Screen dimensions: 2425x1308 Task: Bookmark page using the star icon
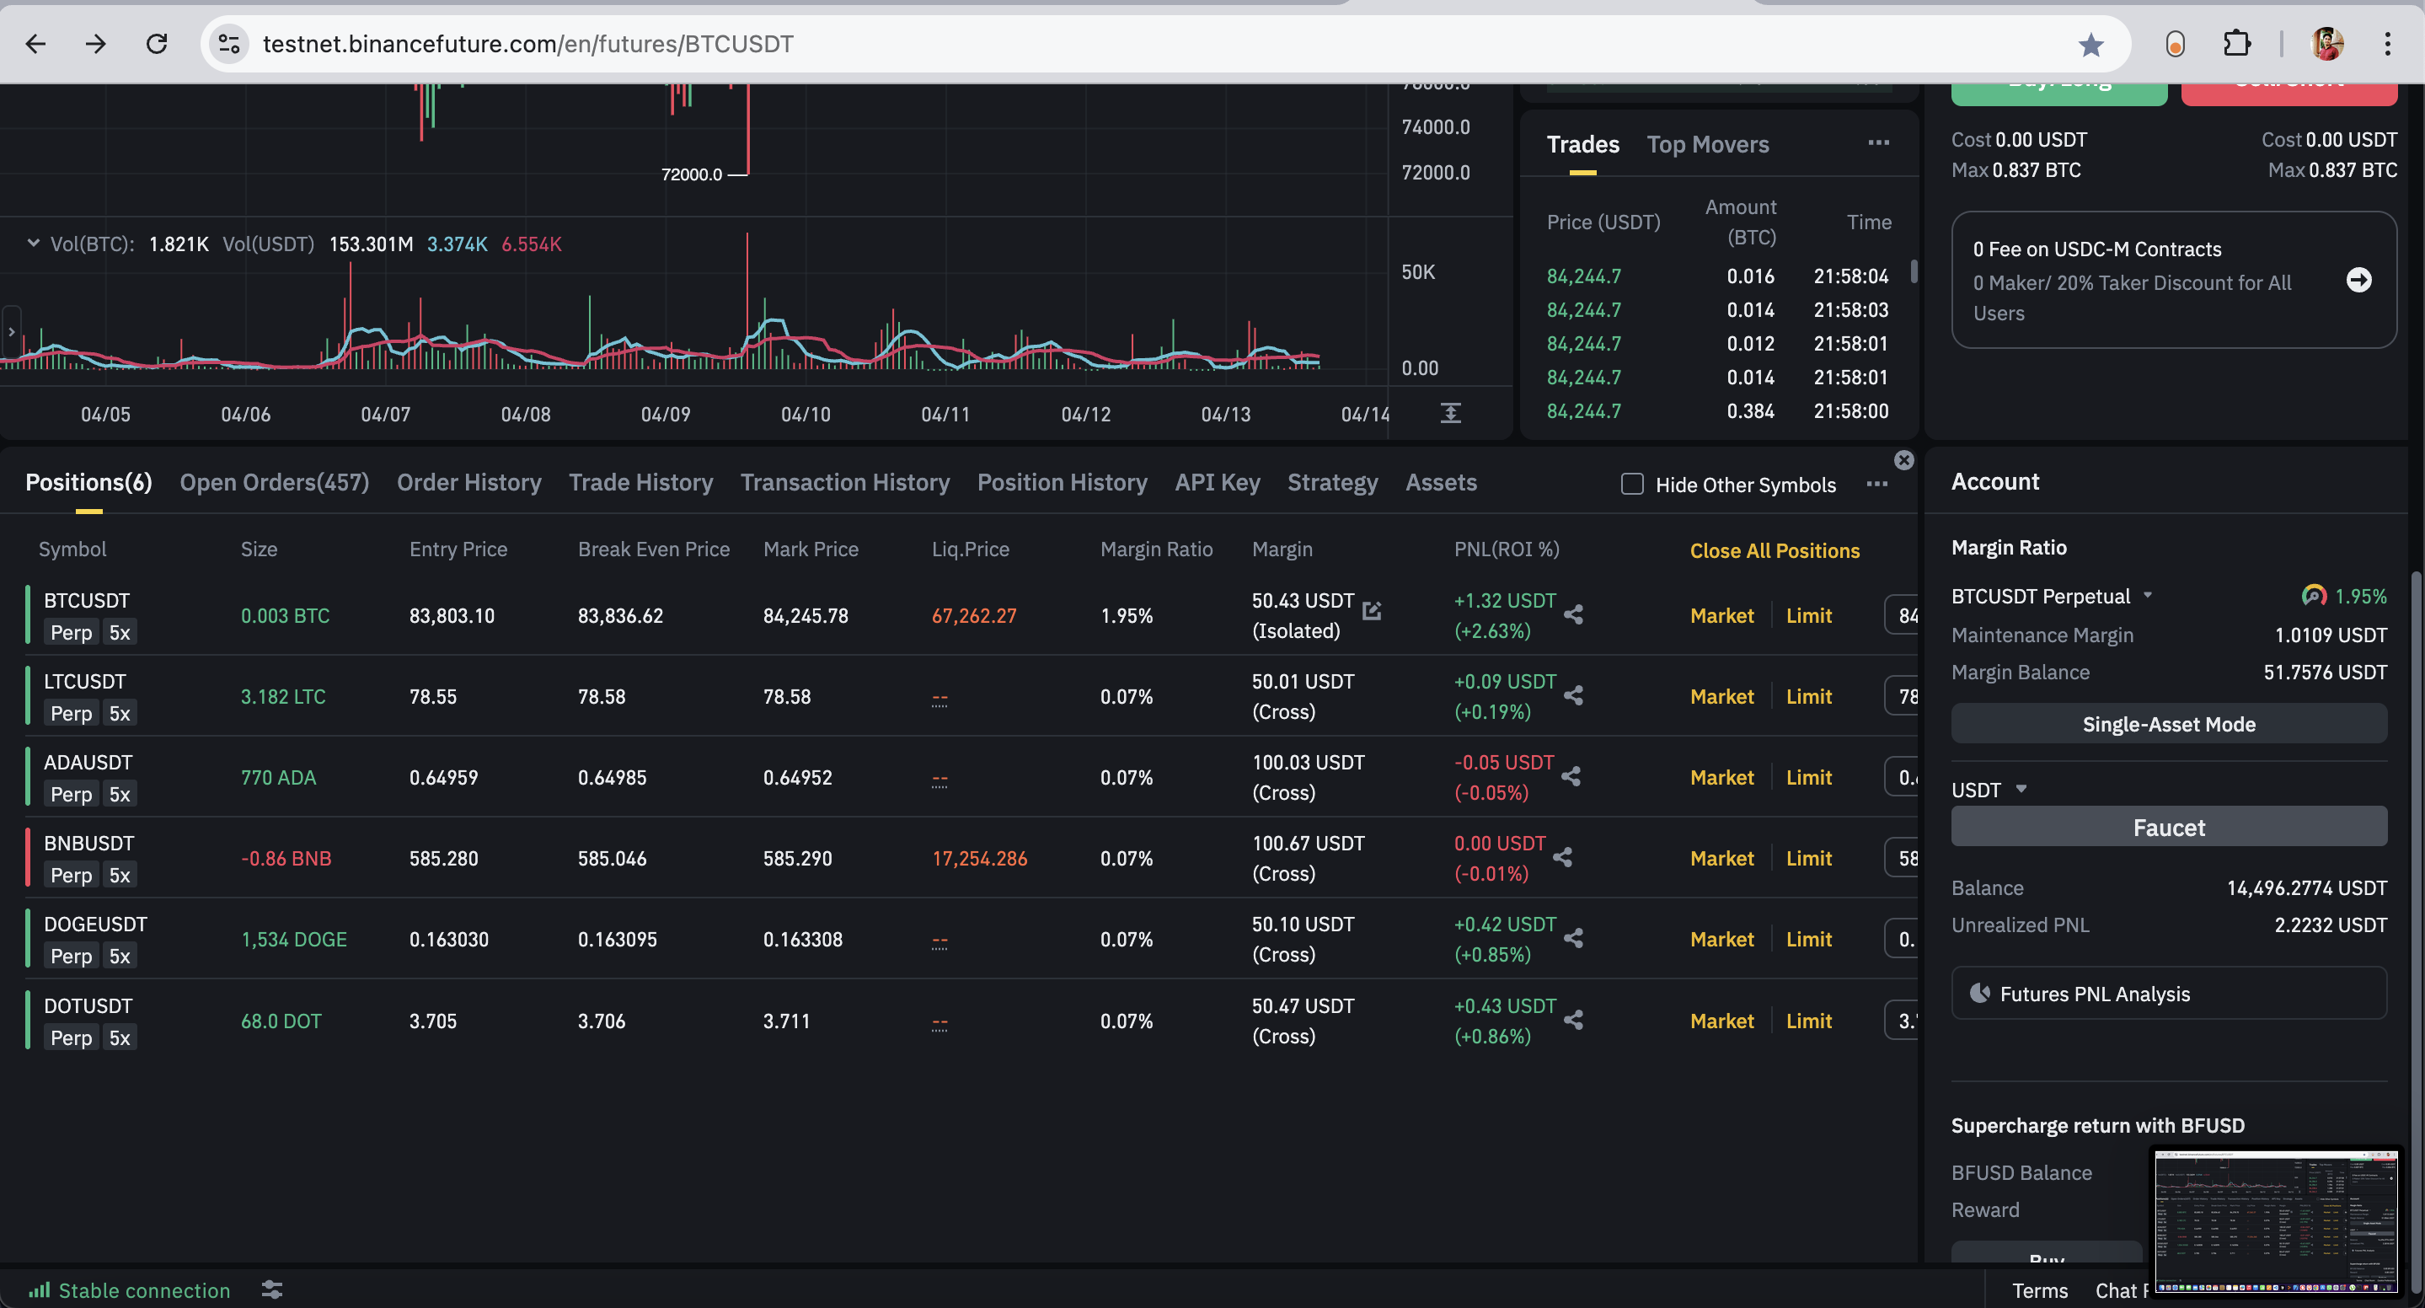2090,45
